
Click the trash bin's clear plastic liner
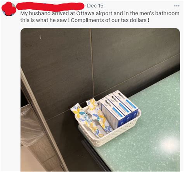30,127
